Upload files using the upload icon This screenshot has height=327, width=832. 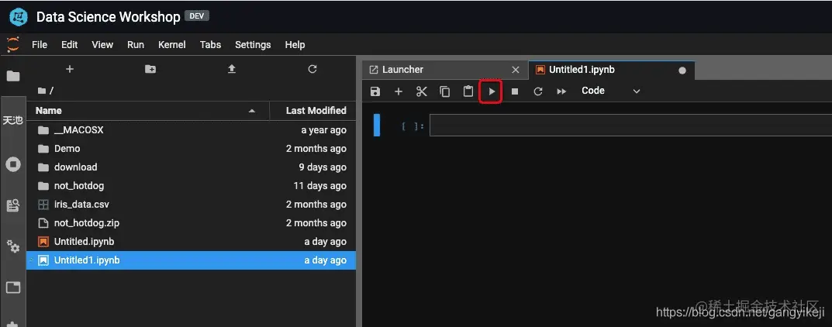[231, 69]
